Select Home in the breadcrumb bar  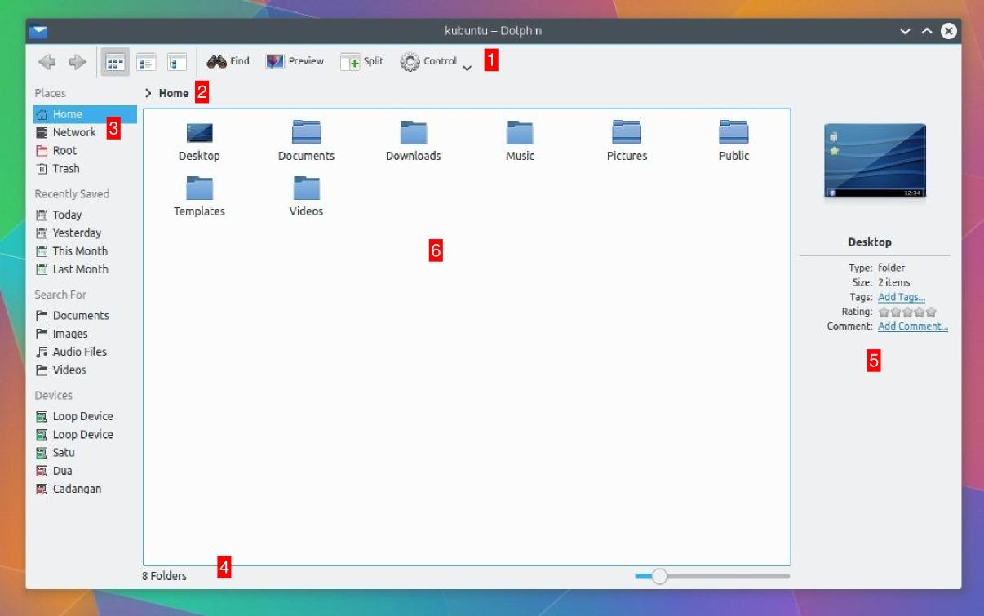(173, 93)
